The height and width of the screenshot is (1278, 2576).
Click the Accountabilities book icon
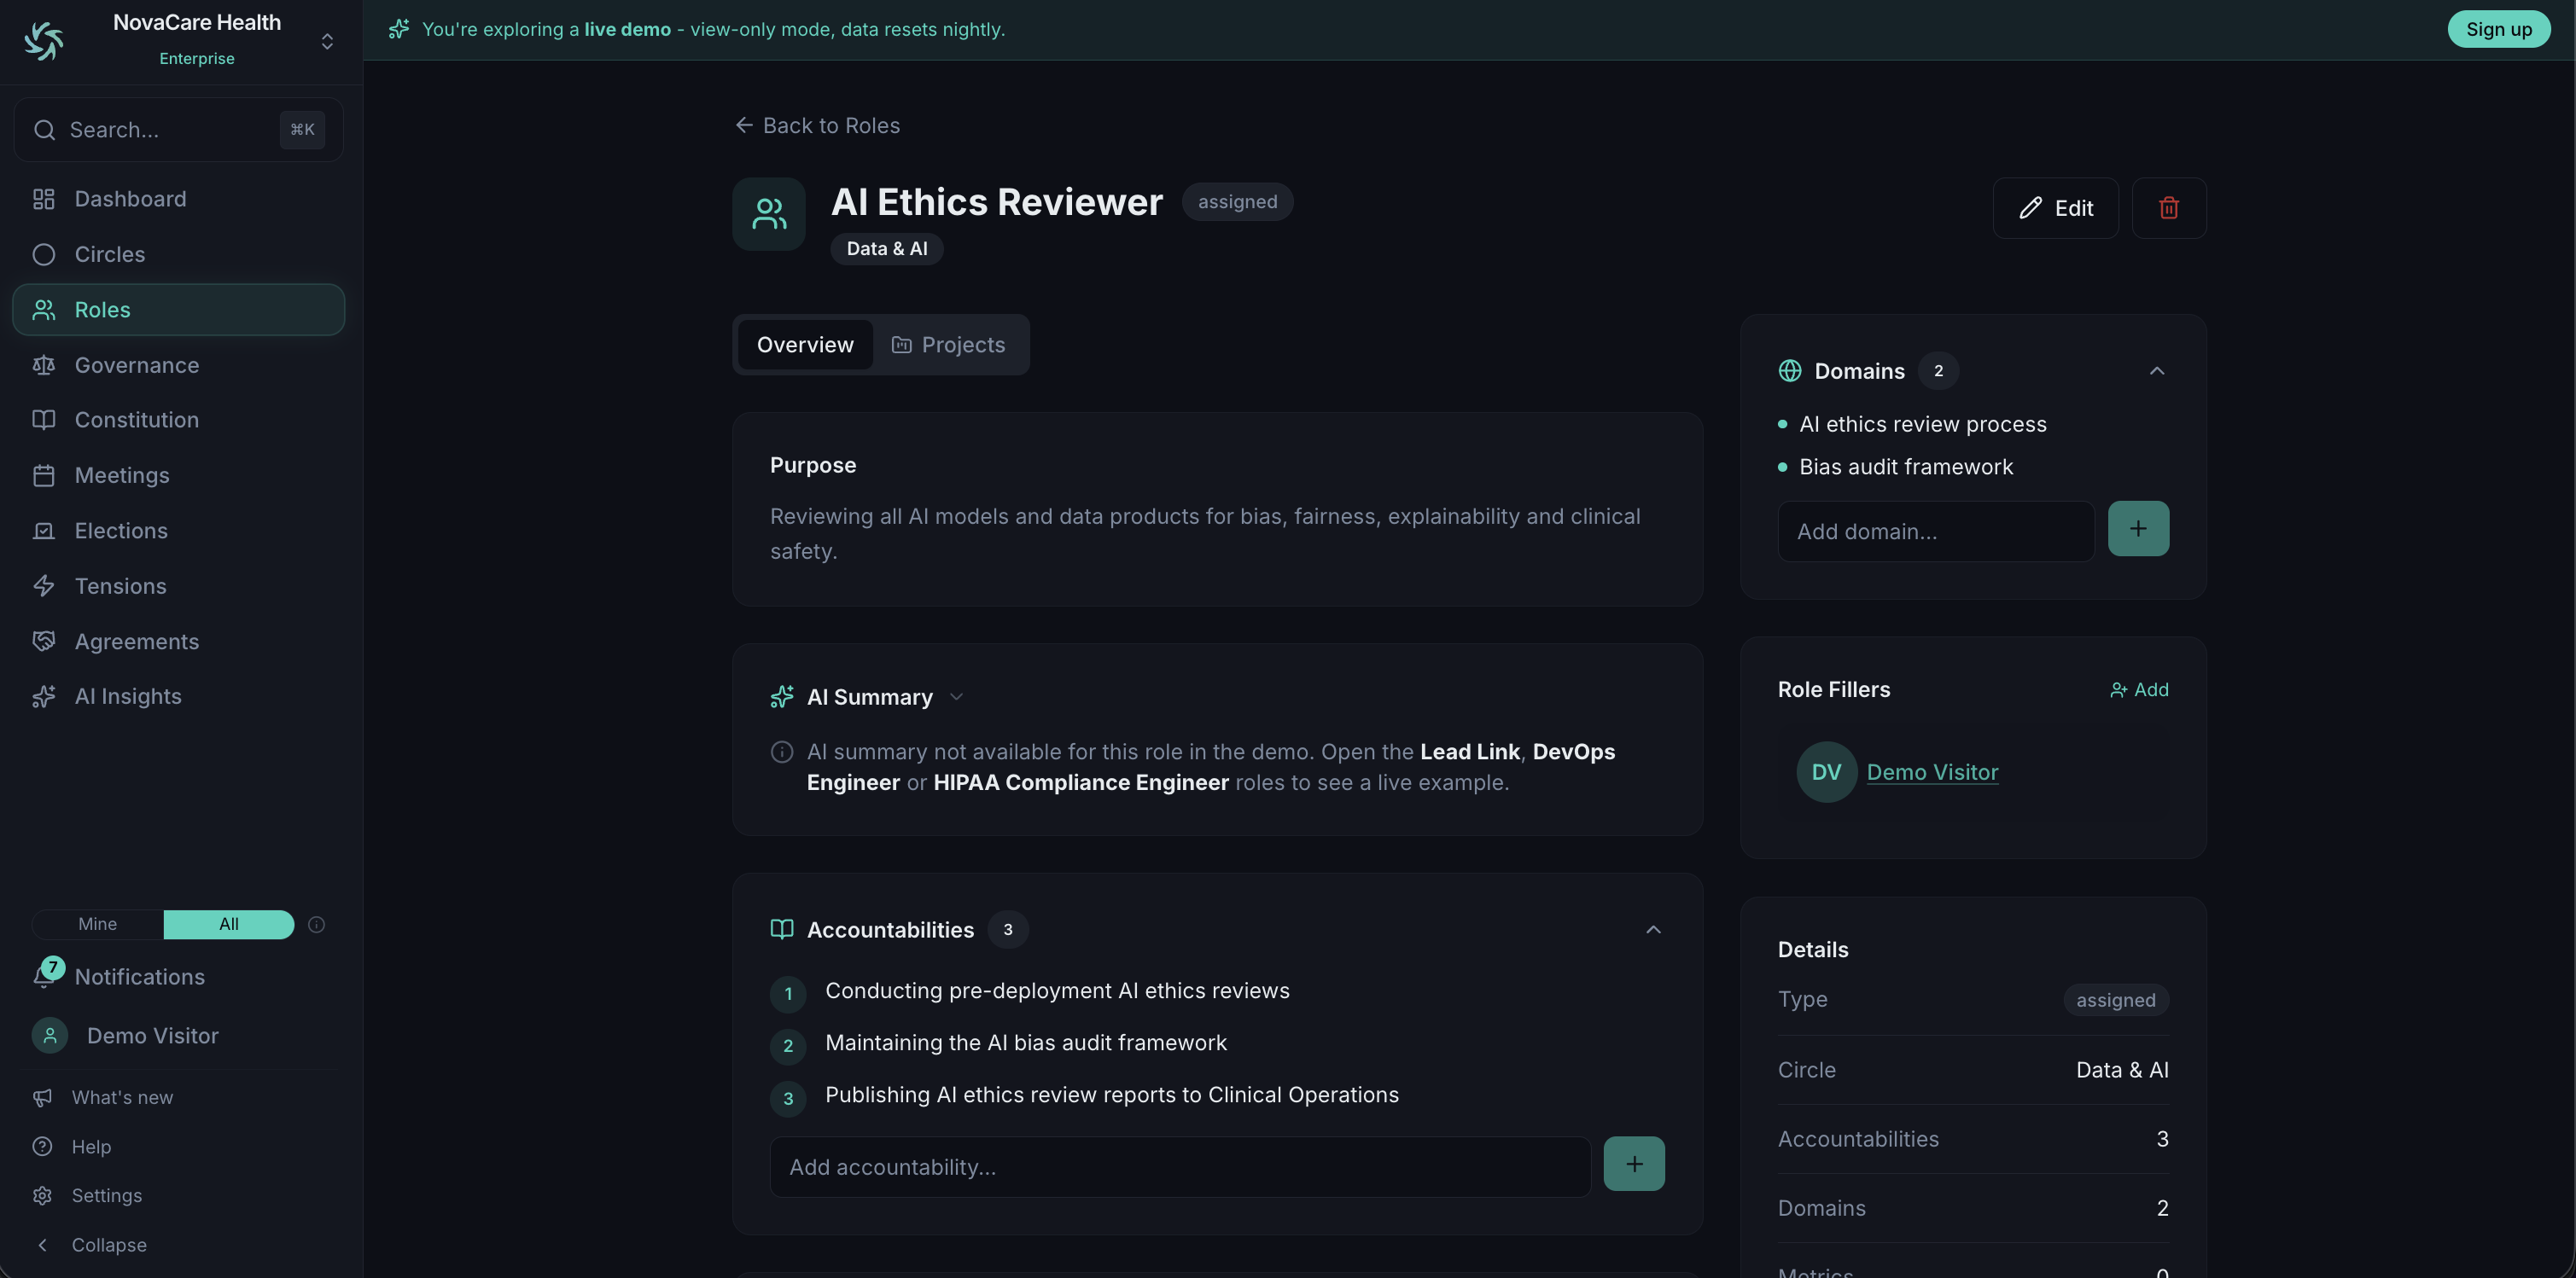(x=782, y=929)
